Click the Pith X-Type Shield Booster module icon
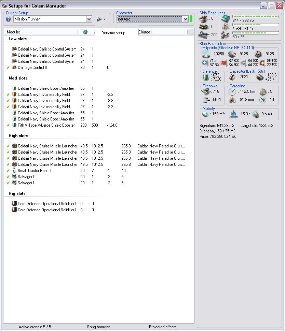The height and width of the screenshot is (331, 285). (14, 125)
